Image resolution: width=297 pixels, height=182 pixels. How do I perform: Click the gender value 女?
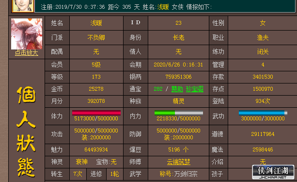coord(263,23)
